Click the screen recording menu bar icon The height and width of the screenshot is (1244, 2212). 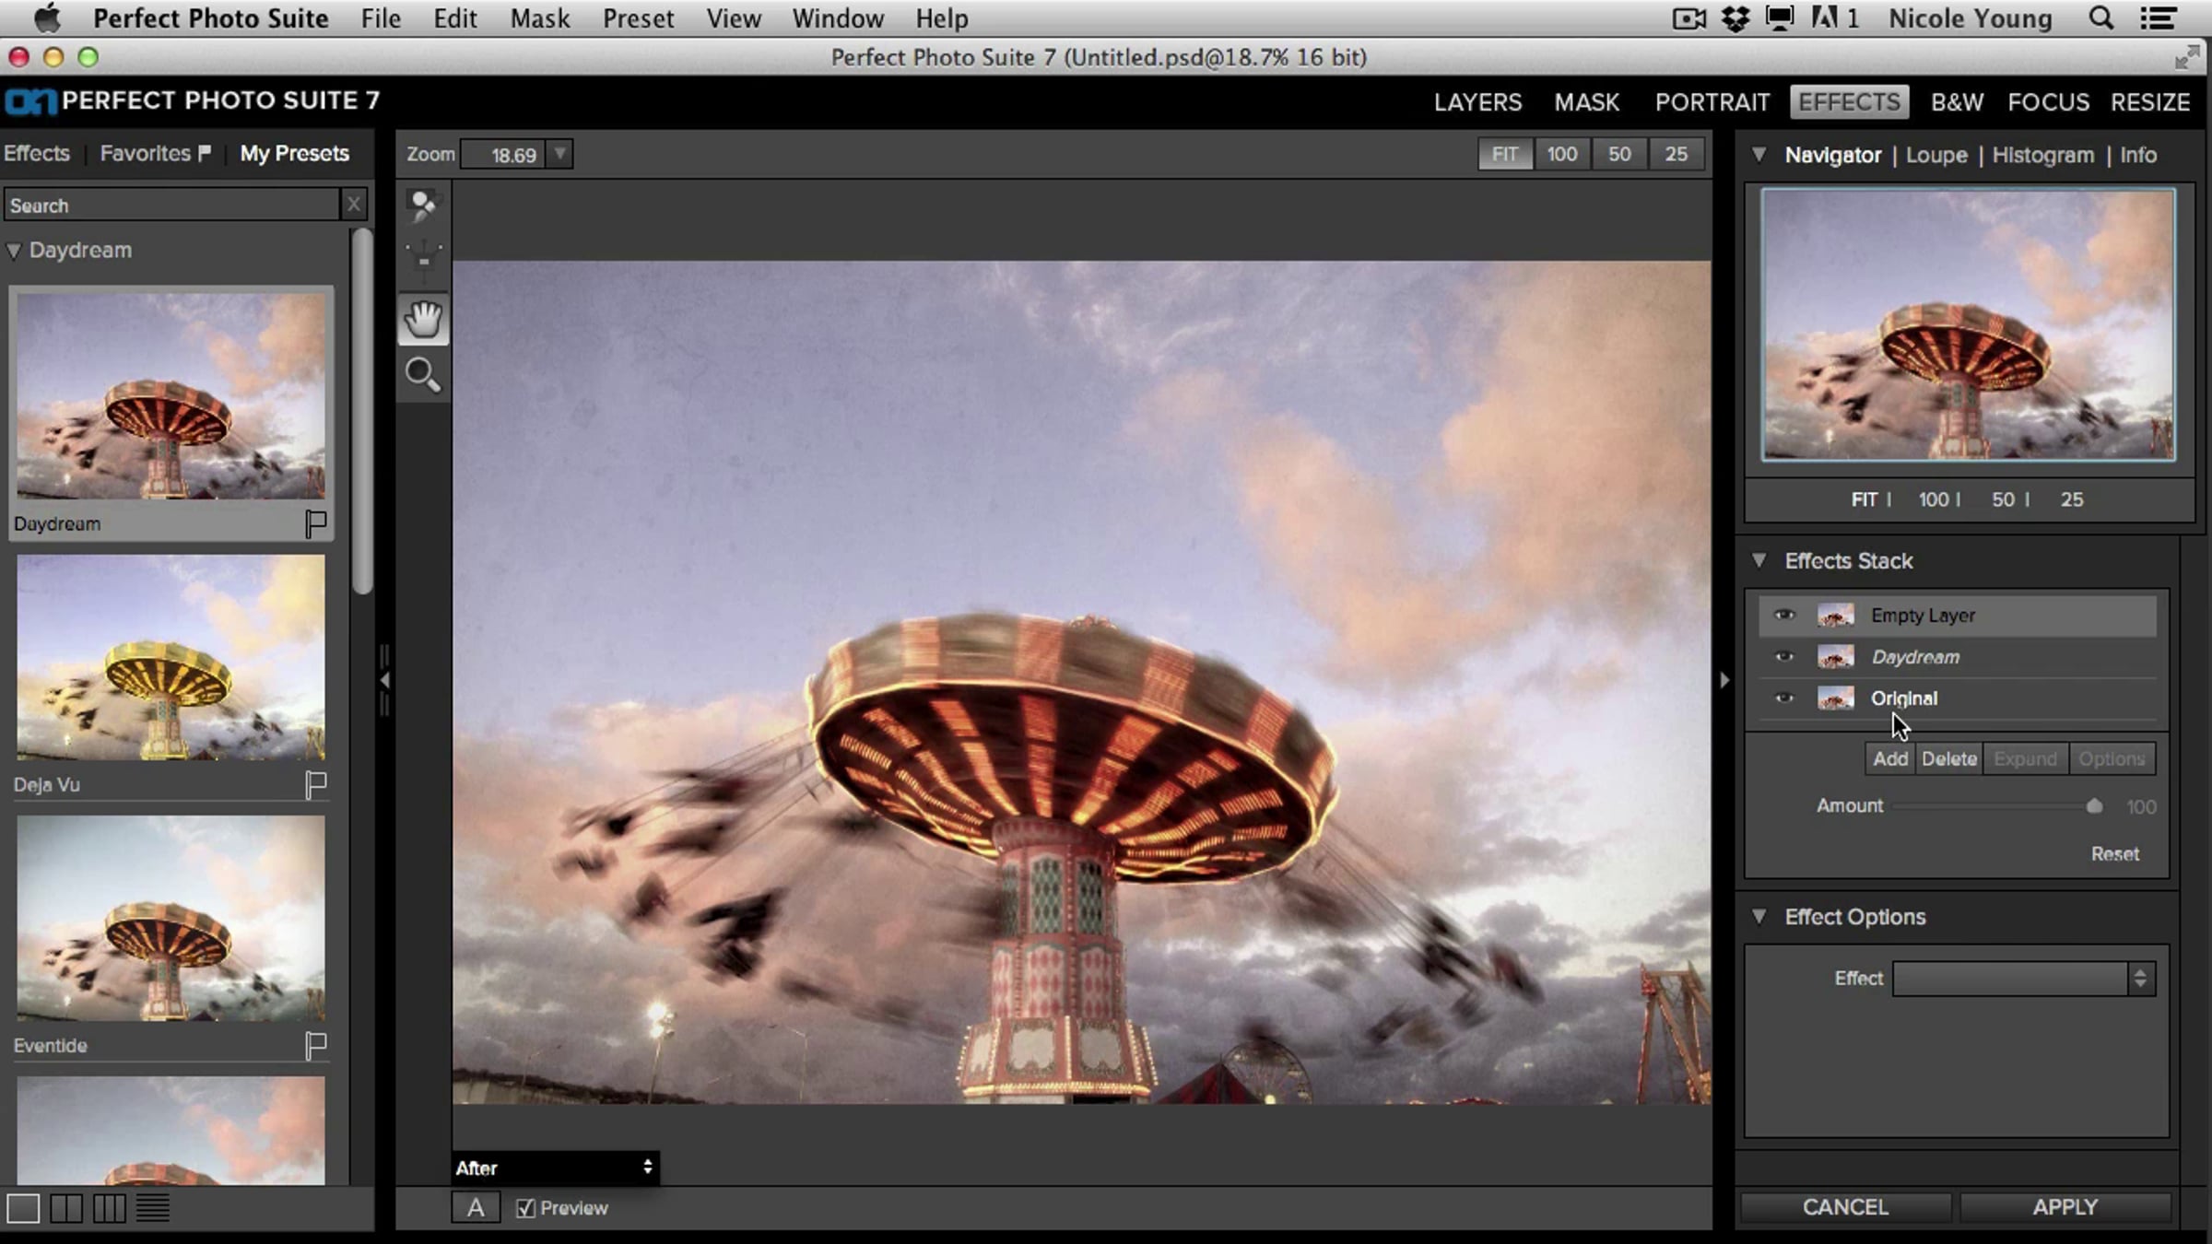tap(1688, 18)
